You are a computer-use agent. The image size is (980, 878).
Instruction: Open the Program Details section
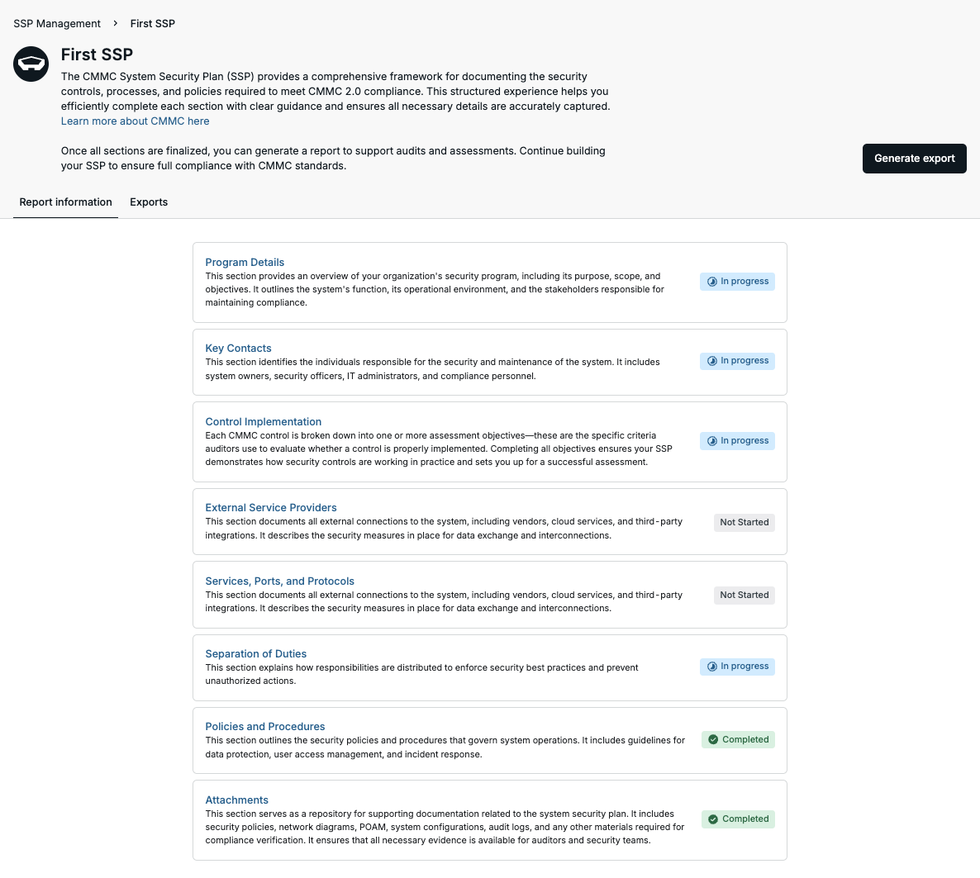pyautogui.click(x=245, y=263)
